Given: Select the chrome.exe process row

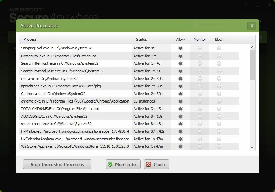Looking at the screenshot, I should click(129, 101).
